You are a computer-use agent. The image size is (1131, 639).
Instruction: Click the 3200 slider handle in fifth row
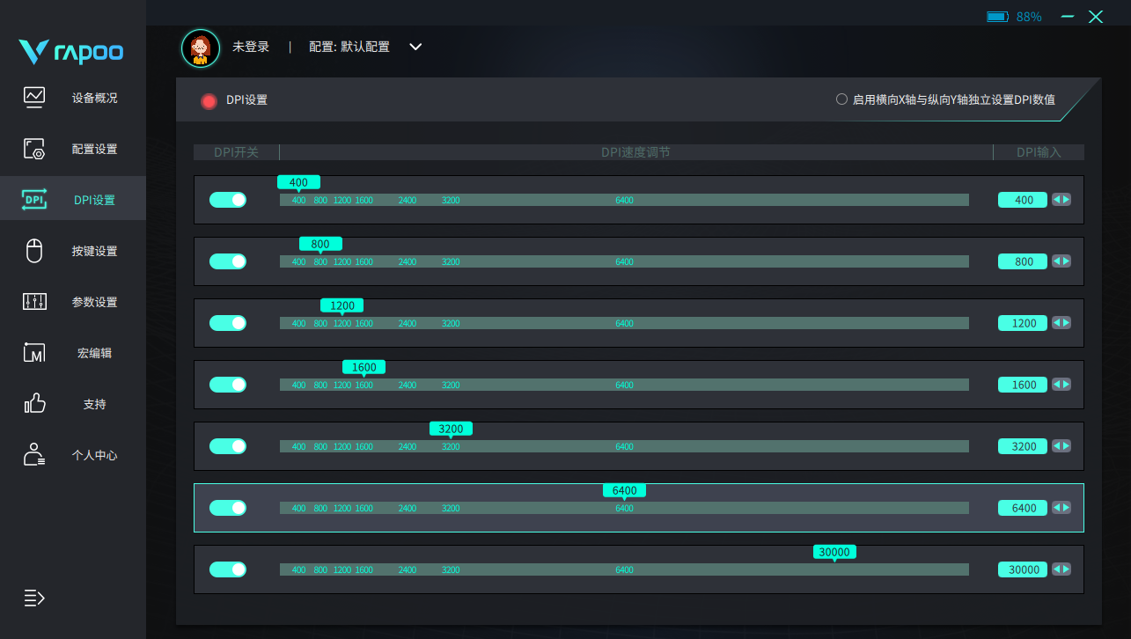pyautogui.click(x=451, y=430)
